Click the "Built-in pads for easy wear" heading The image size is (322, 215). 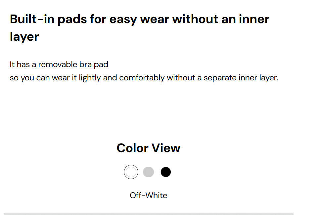(139, 19)
